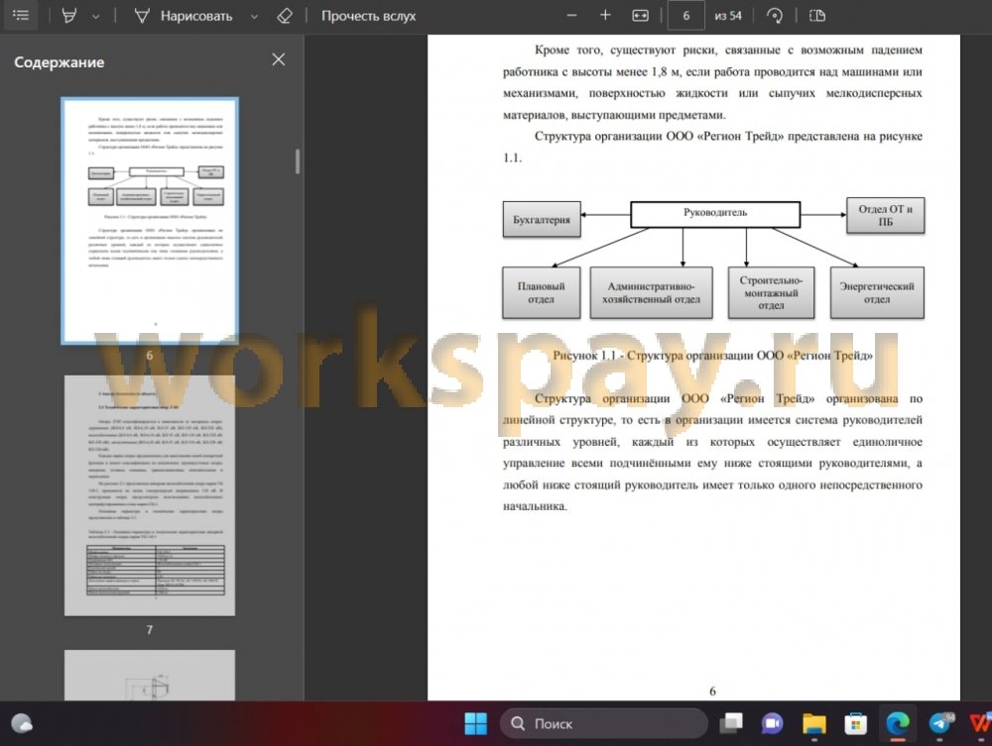Click the page count text из 54
The image size is (992, 746).
tap(727, 16)
